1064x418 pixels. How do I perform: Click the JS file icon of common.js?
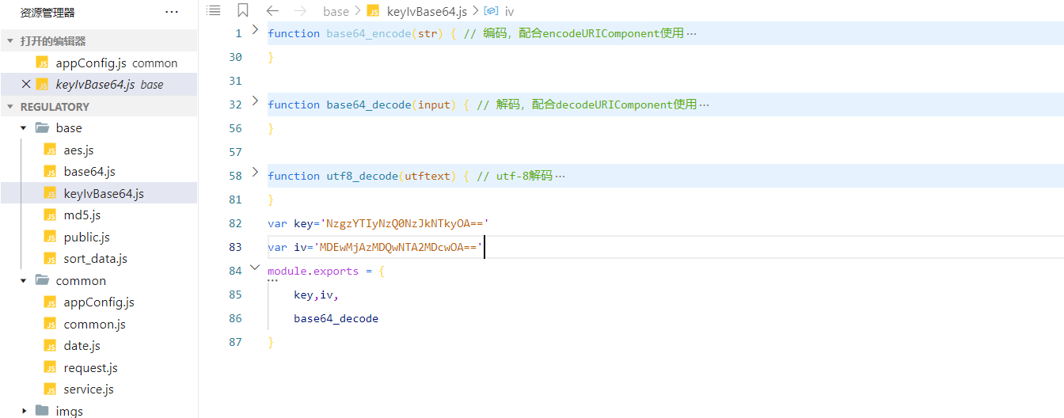point(51,324)
